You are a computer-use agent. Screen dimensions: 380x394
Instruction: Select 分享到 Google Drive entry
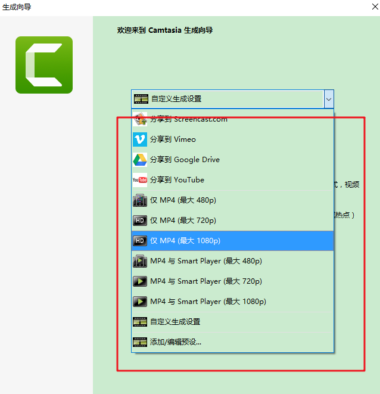[x=232, y=160]
